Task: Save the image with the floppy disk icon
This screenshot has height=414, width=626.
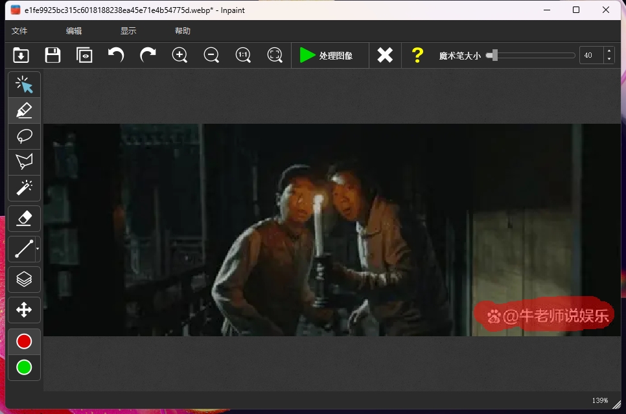Action: (x=52, y=55)
